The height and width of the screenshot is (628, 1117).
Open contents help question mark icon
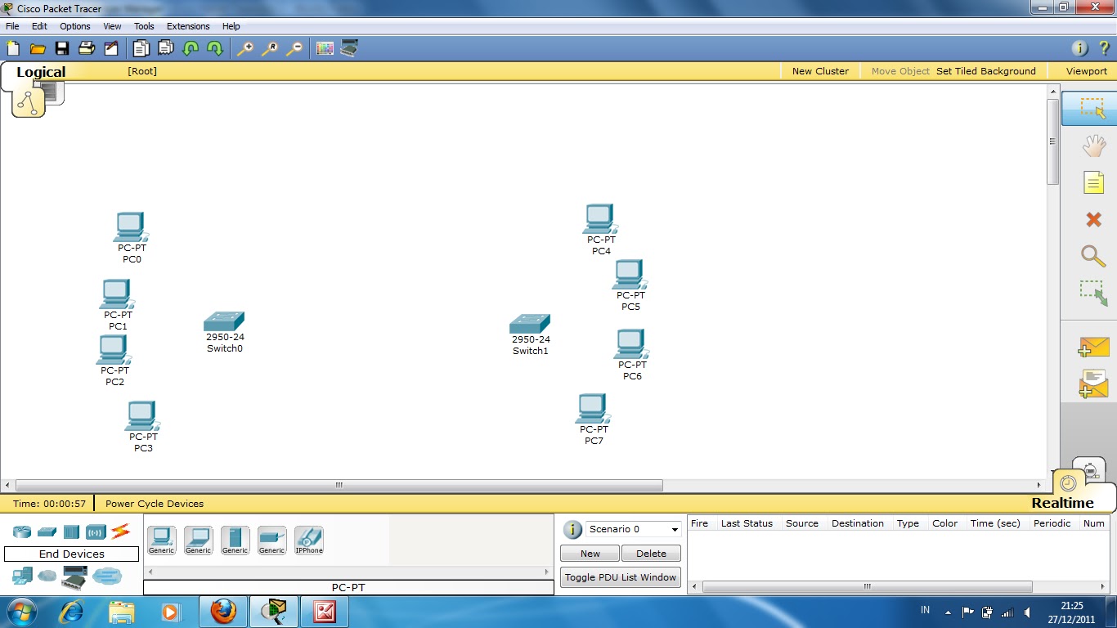[1103, 48]
